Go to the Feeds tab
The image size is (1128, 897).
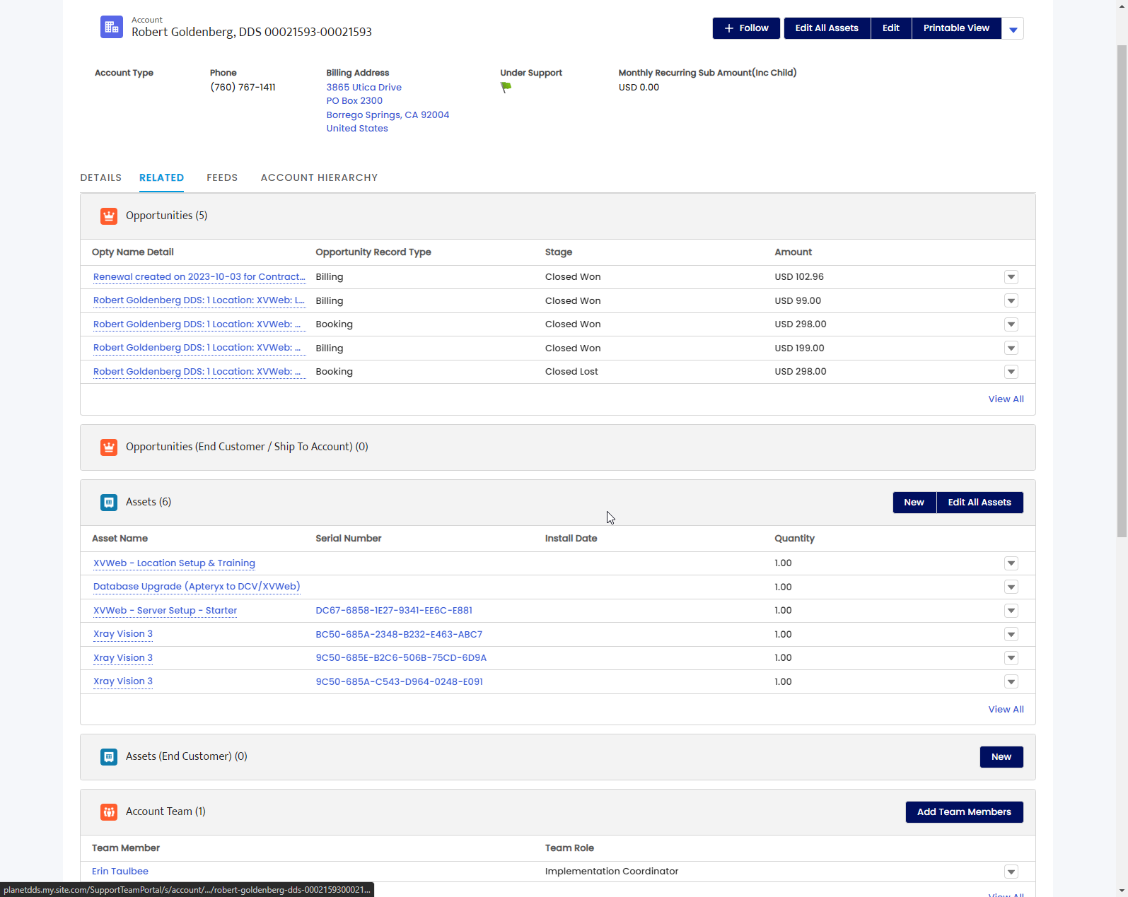pos(222,177)
